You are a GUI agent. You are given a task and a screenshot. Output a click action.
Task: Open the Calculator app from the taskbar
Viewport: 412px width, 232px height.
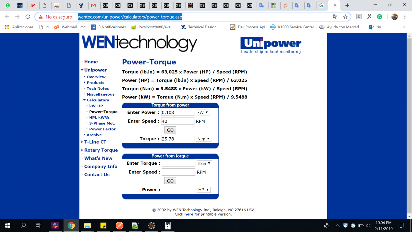point(168,226)
